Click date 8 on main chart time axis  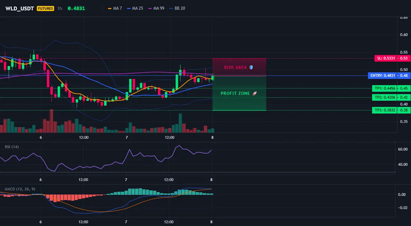[x=212, y=137]
